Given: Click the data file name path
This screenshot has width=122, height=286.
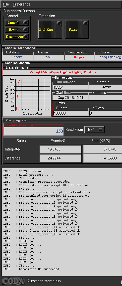Looking at the screenshot, I should 64,72.
